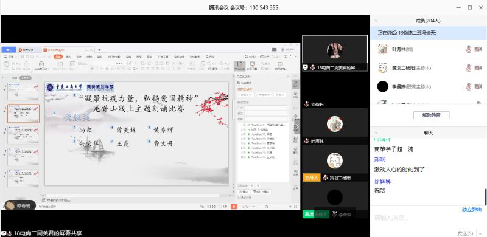This screenshot has height=237, width=487.
Task: Open the dropdown arrow beside 发送 button
Action: (481, 233)
